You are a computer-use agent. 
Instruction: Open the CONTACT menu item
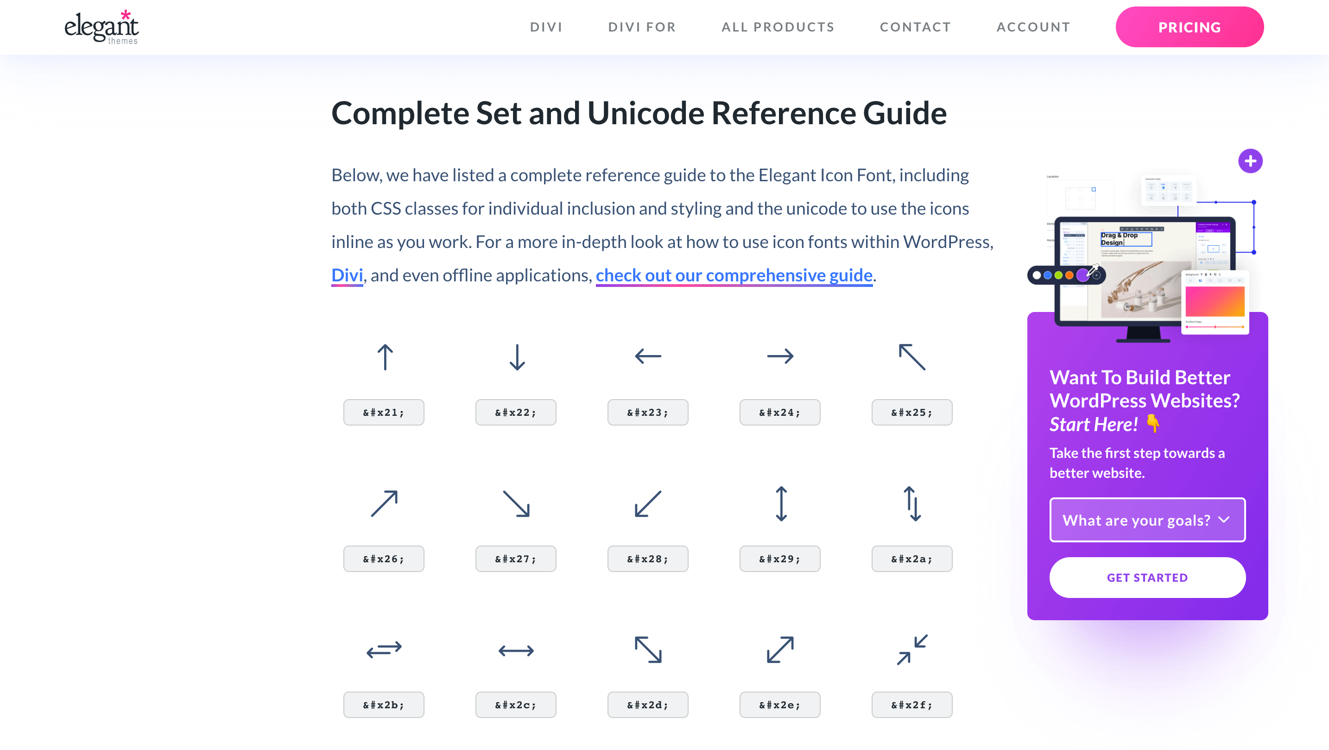pyautogui.click(x=916, y=27)
